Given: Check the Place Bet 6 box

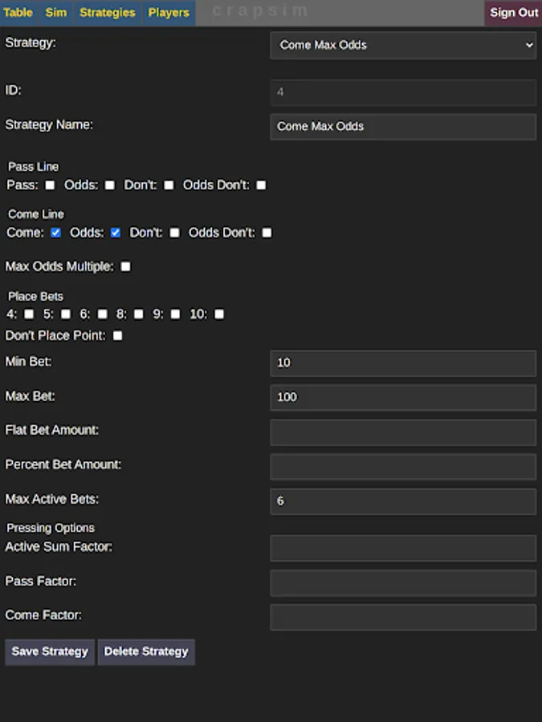Looking at the screenshot, I should [102, 314].
